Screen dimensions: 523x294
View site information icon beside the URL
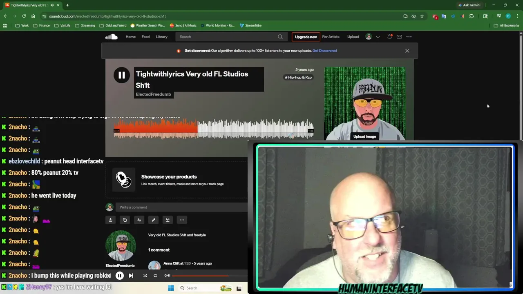coord(44,16)
